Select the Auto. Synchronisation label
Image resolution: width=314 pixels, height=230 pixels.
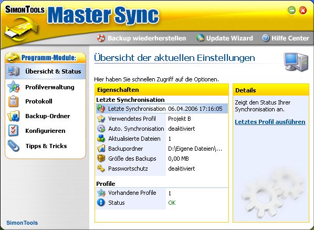136,129
